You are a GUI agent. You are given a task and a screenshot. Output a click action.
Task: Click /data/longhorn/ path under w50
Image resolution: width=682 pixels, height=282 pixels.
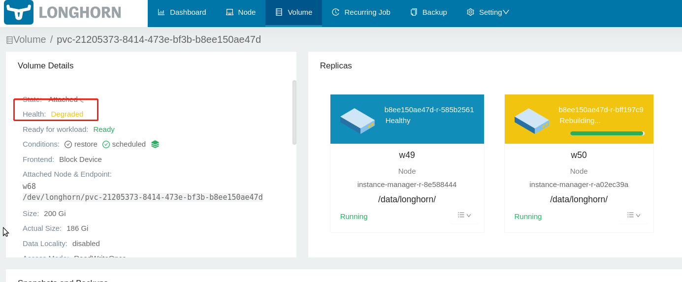click(x=579, y=199)
